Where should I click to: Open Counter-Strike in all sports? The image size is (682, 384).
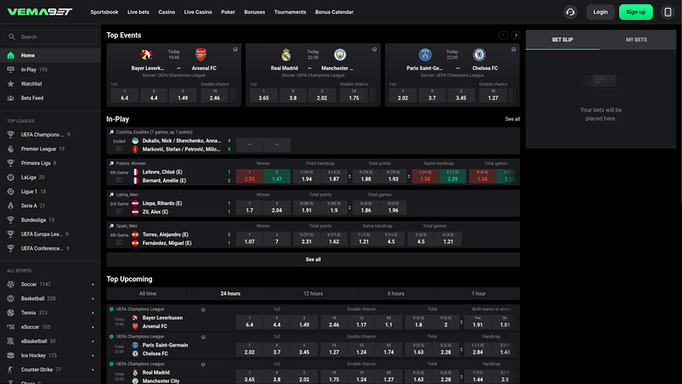(50, 370)
